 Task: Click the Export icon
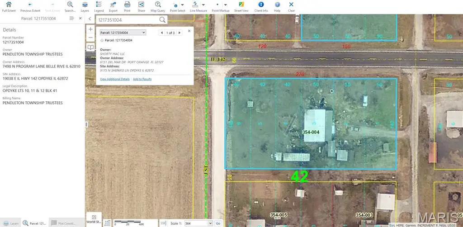point(113,5)
